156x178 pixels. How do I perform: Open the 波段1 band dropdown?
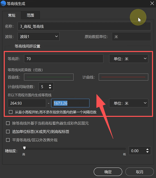(38, 37)
